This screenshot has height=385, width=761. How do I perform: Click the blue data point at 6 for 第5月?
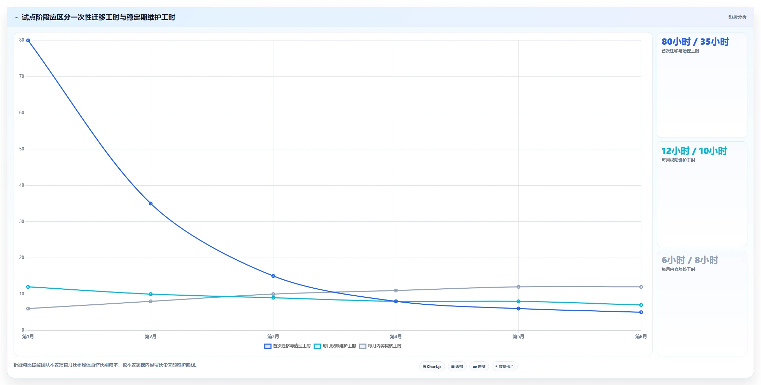pos(519,309)
